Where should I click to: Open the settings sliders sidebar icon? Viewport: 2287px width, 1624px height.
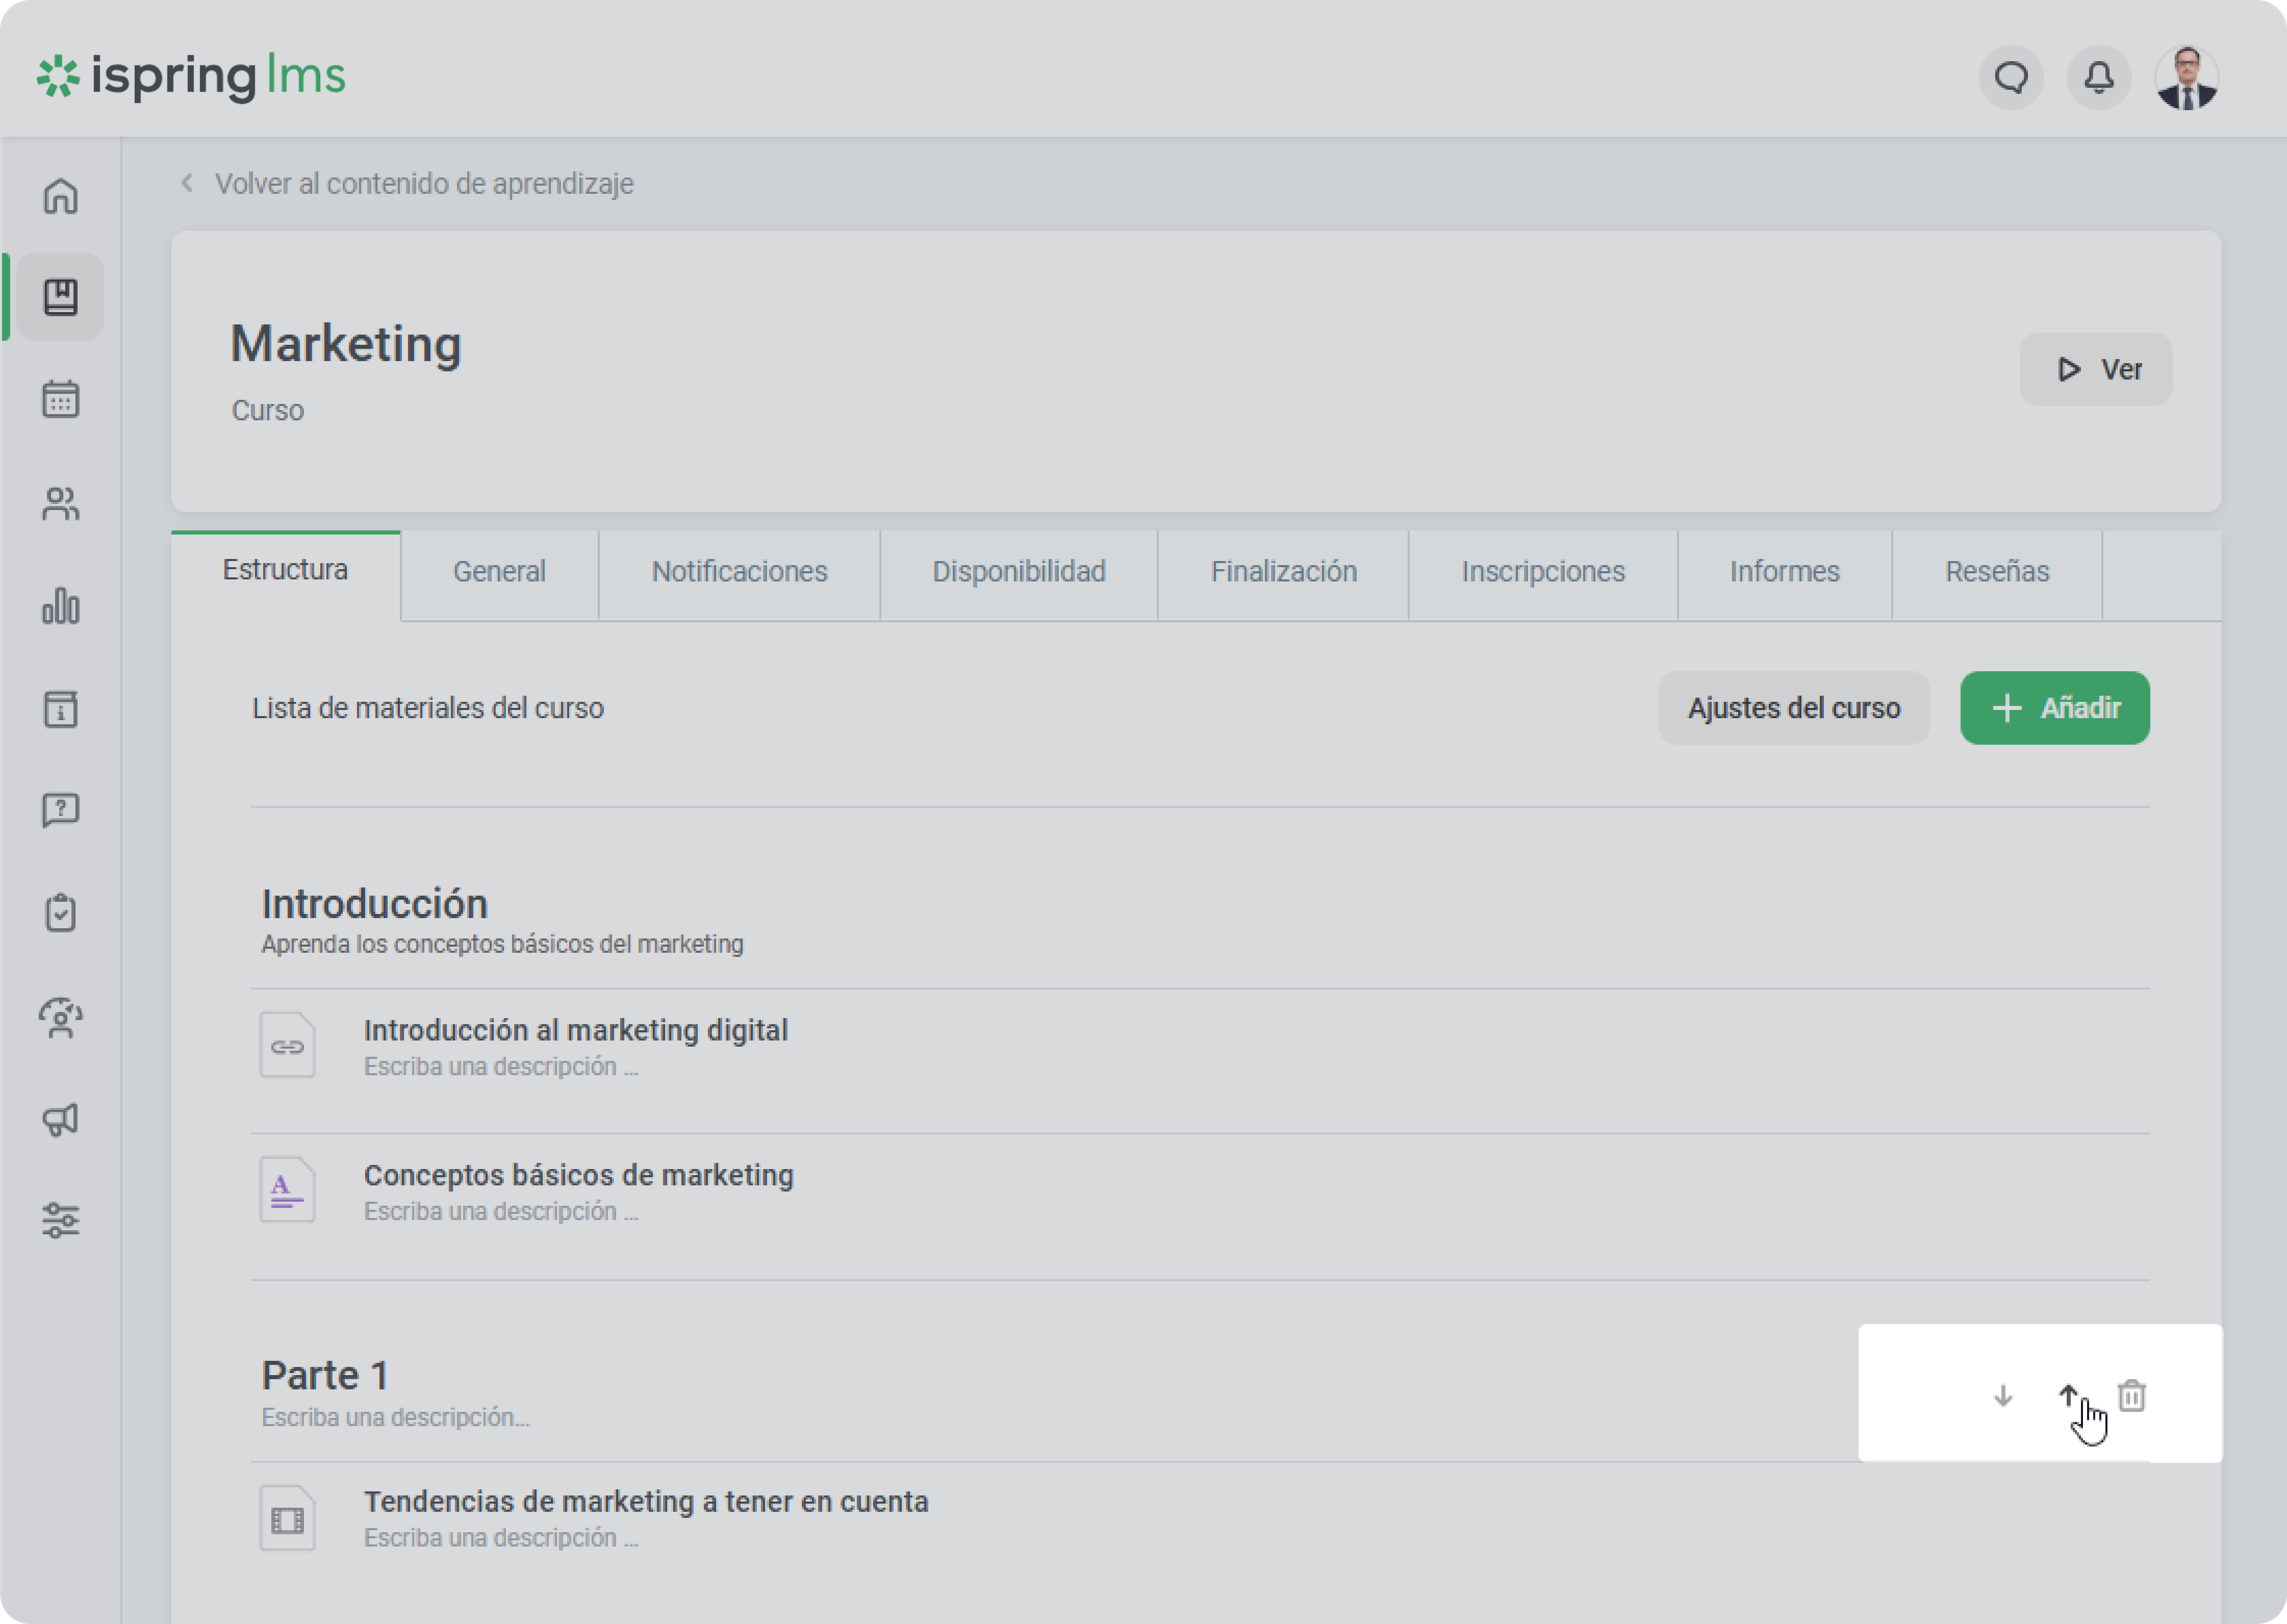[x=60, y=1220]
